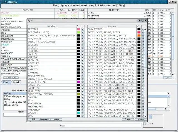Select cfg serving size unit entry

click(x=15, y=102)
